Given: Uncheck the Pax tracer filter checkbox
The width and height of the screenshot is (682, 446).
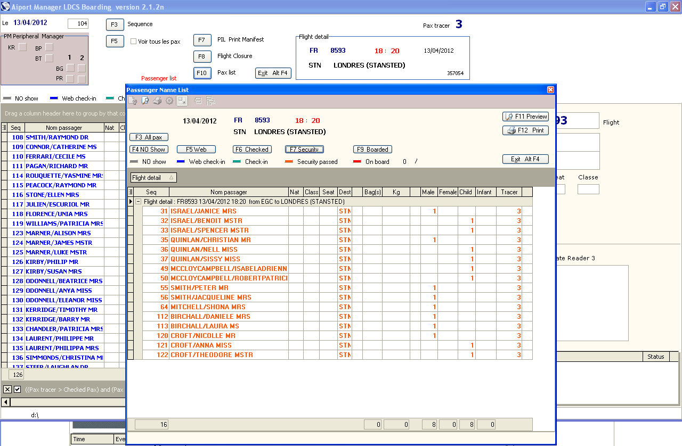Looking at the screenshot, I should click(x=18, y=390).
